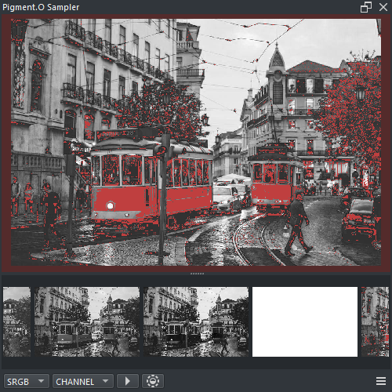Screen dimensions: 392x392
Task: Select the rightmost red-tinted thumbnail
Action: click(376, 321)
